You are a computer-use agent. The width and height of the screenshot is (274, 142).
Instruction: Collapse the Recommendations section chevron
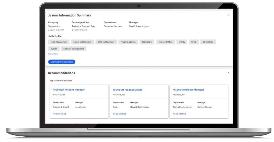229,73
